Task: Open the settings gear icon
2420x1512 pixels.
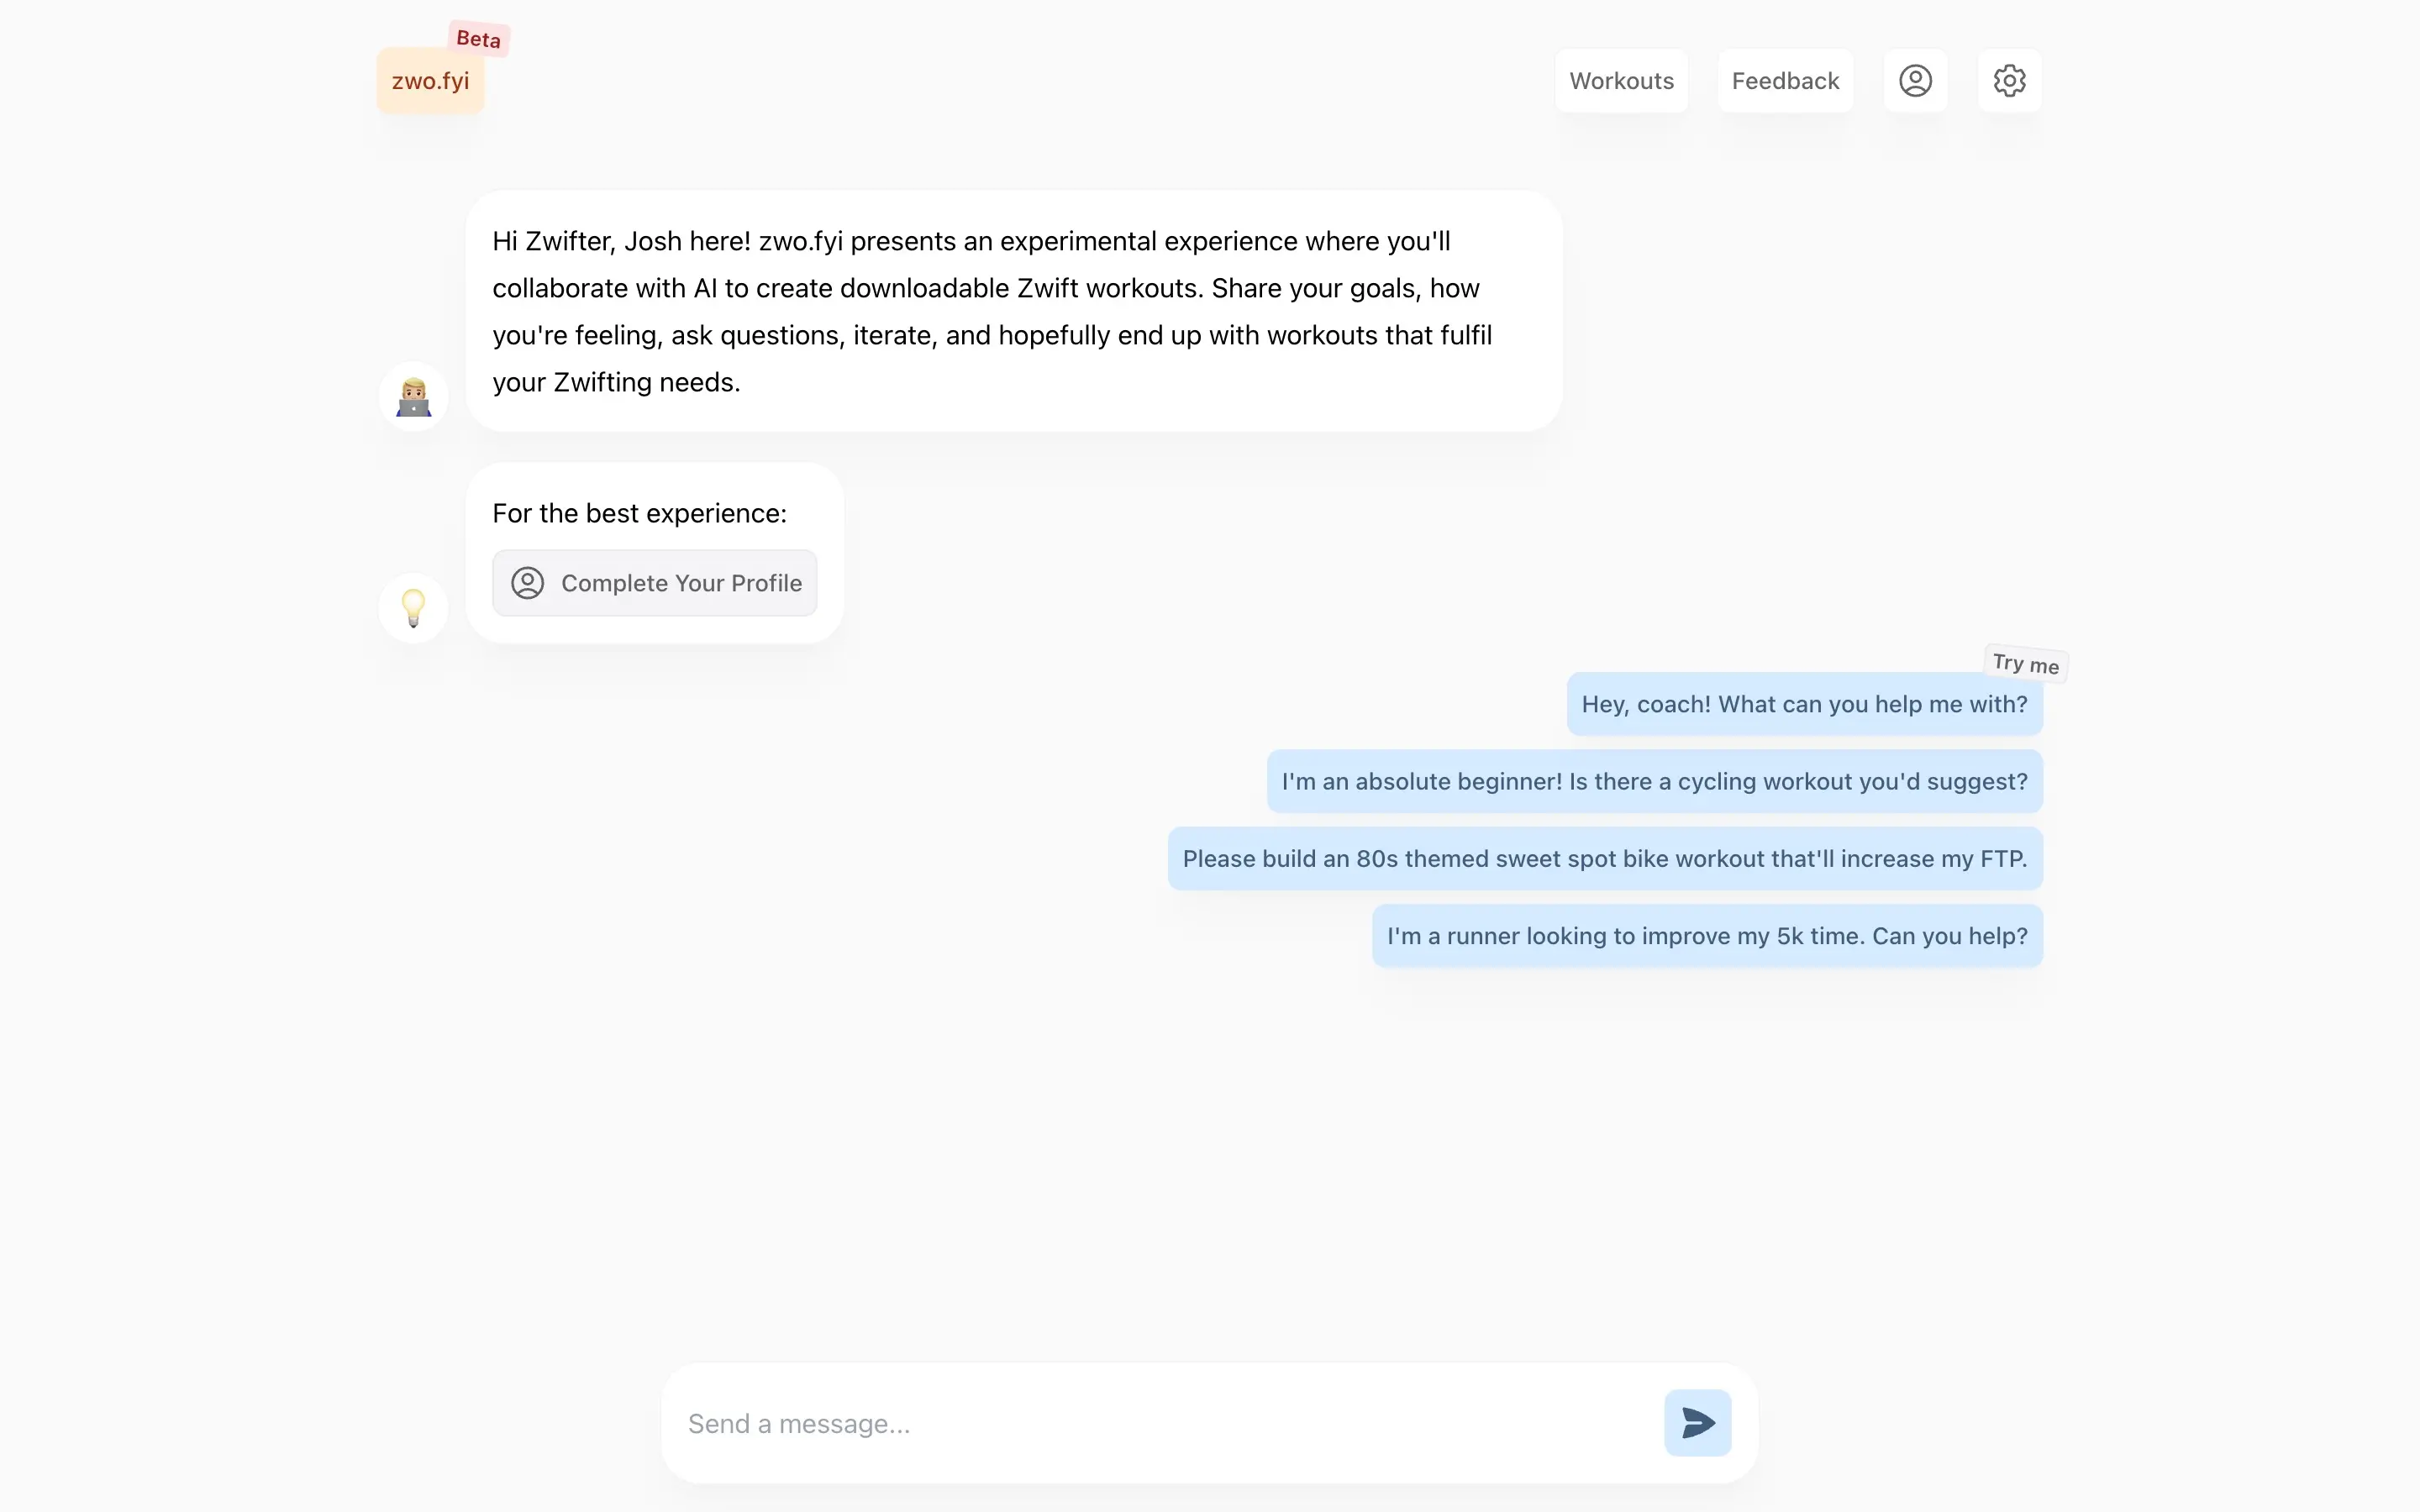Action: pos(2009,80)
